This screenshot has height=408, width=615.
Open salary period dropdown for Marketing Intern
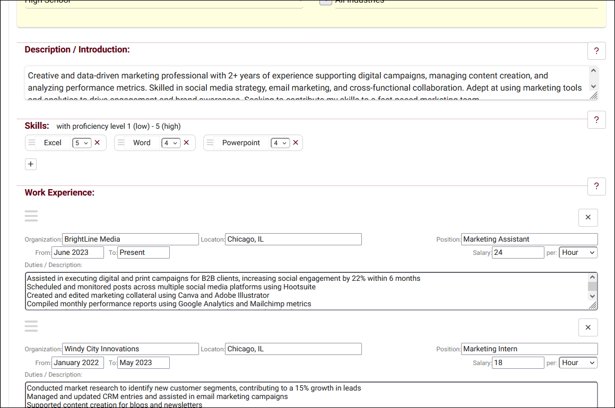[578, 363]
